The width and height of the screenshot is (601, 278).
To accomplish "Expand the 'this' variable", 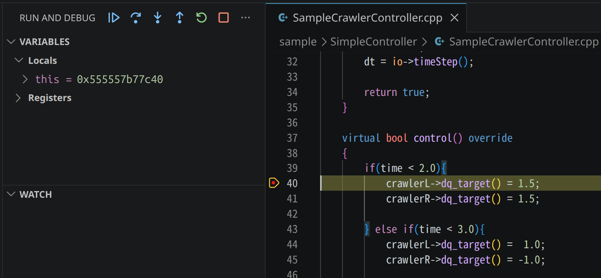I will click(x=25, y=79).
